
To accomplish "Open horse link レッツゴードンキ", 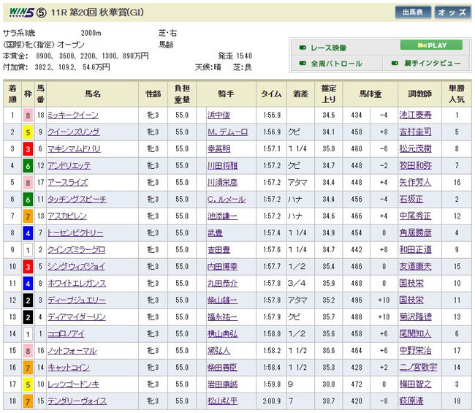I will [x=72, y=384].
